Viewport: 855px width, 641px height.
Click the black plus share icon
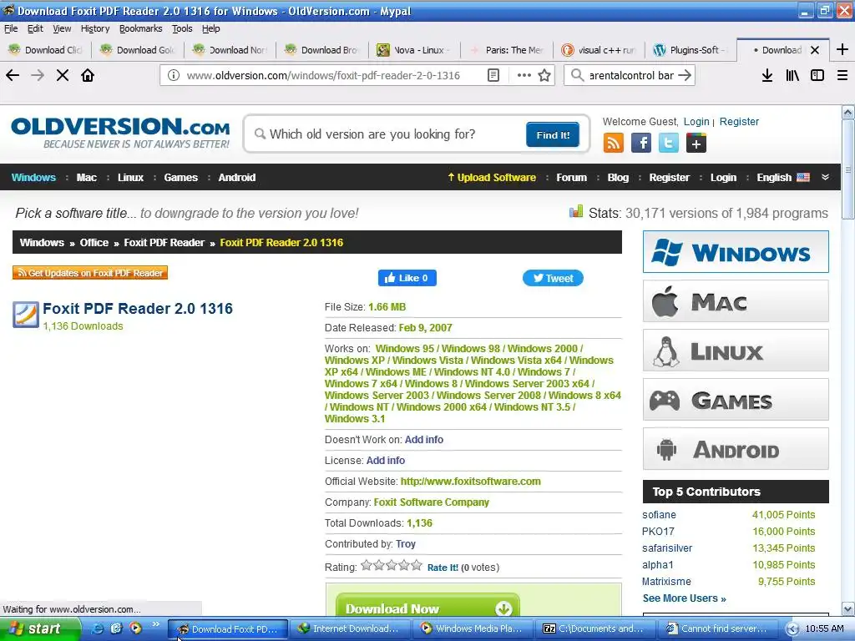pyautogui.click(x=696, y=144)
